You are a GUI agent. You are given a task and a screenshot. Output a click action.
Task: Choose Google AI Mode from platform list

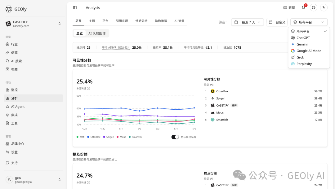coord(309,51)
